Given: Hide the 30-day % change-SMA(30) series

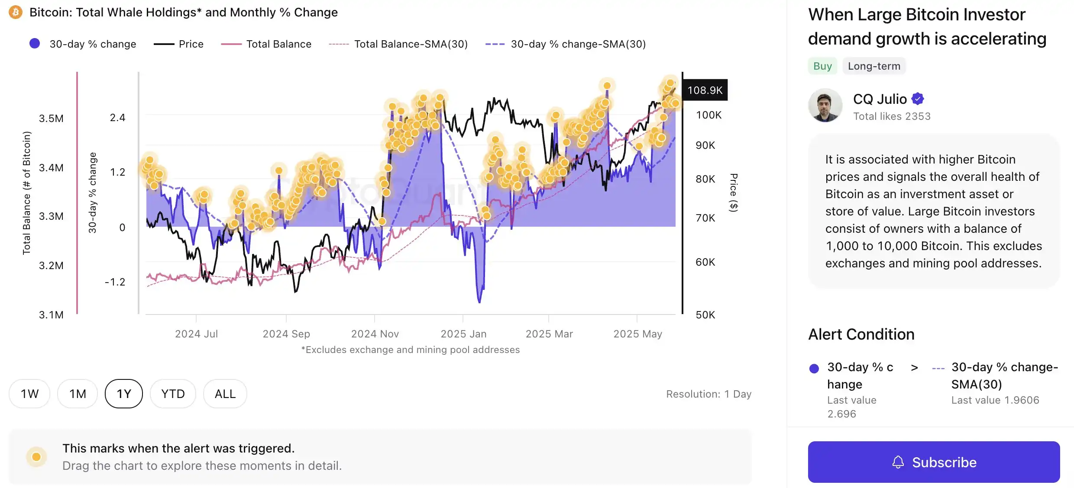Looking at the screenshot, I should [565, 44].
